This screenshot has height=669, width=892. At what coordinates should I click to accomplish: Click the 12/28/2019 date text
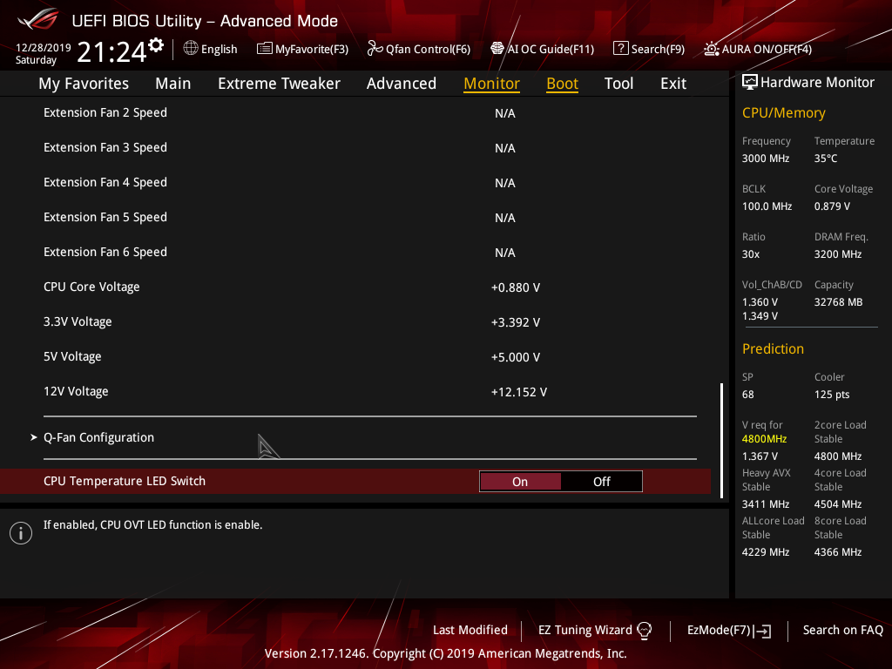pyautogui.click(x=44, y=48)
